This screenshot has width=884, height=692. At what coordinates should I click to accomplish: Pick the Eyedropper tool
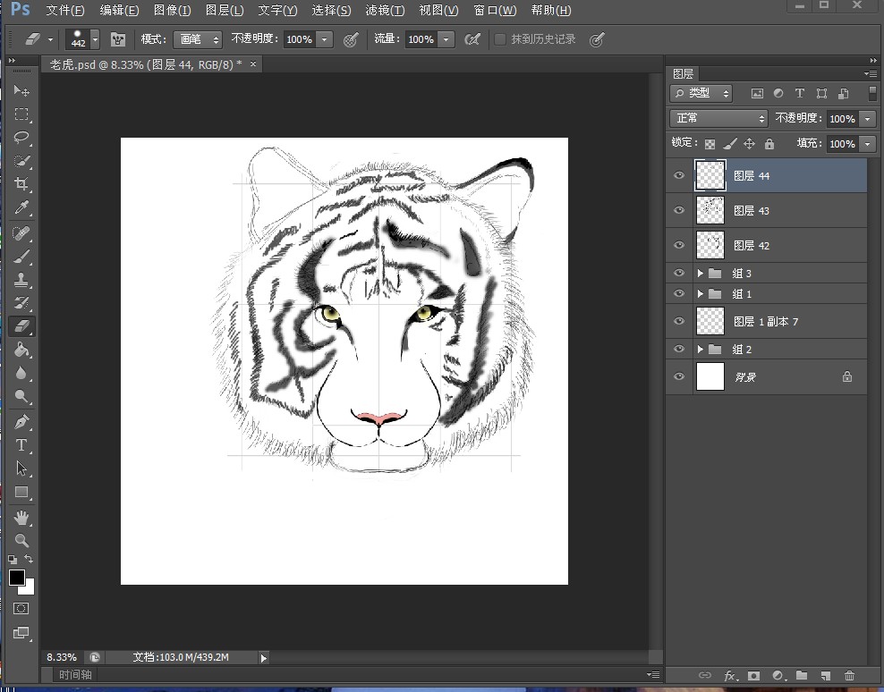pos(21,208)
